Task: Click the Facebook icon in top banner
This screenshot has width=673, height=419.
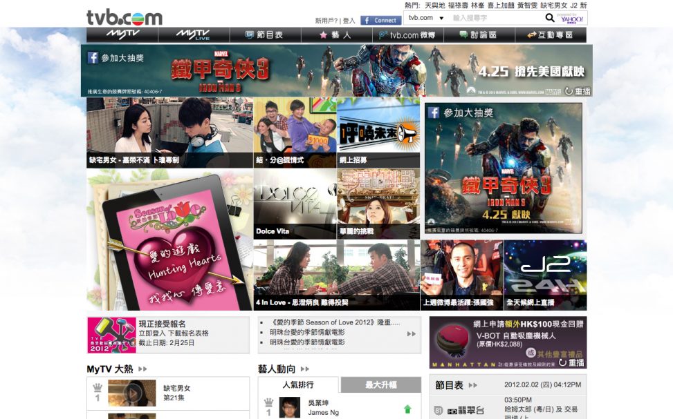Action: coord(93,57)
